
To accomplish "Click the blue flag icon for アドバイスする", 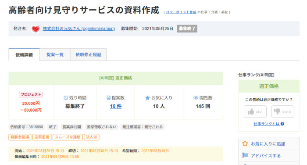I will tap(245, 156).
